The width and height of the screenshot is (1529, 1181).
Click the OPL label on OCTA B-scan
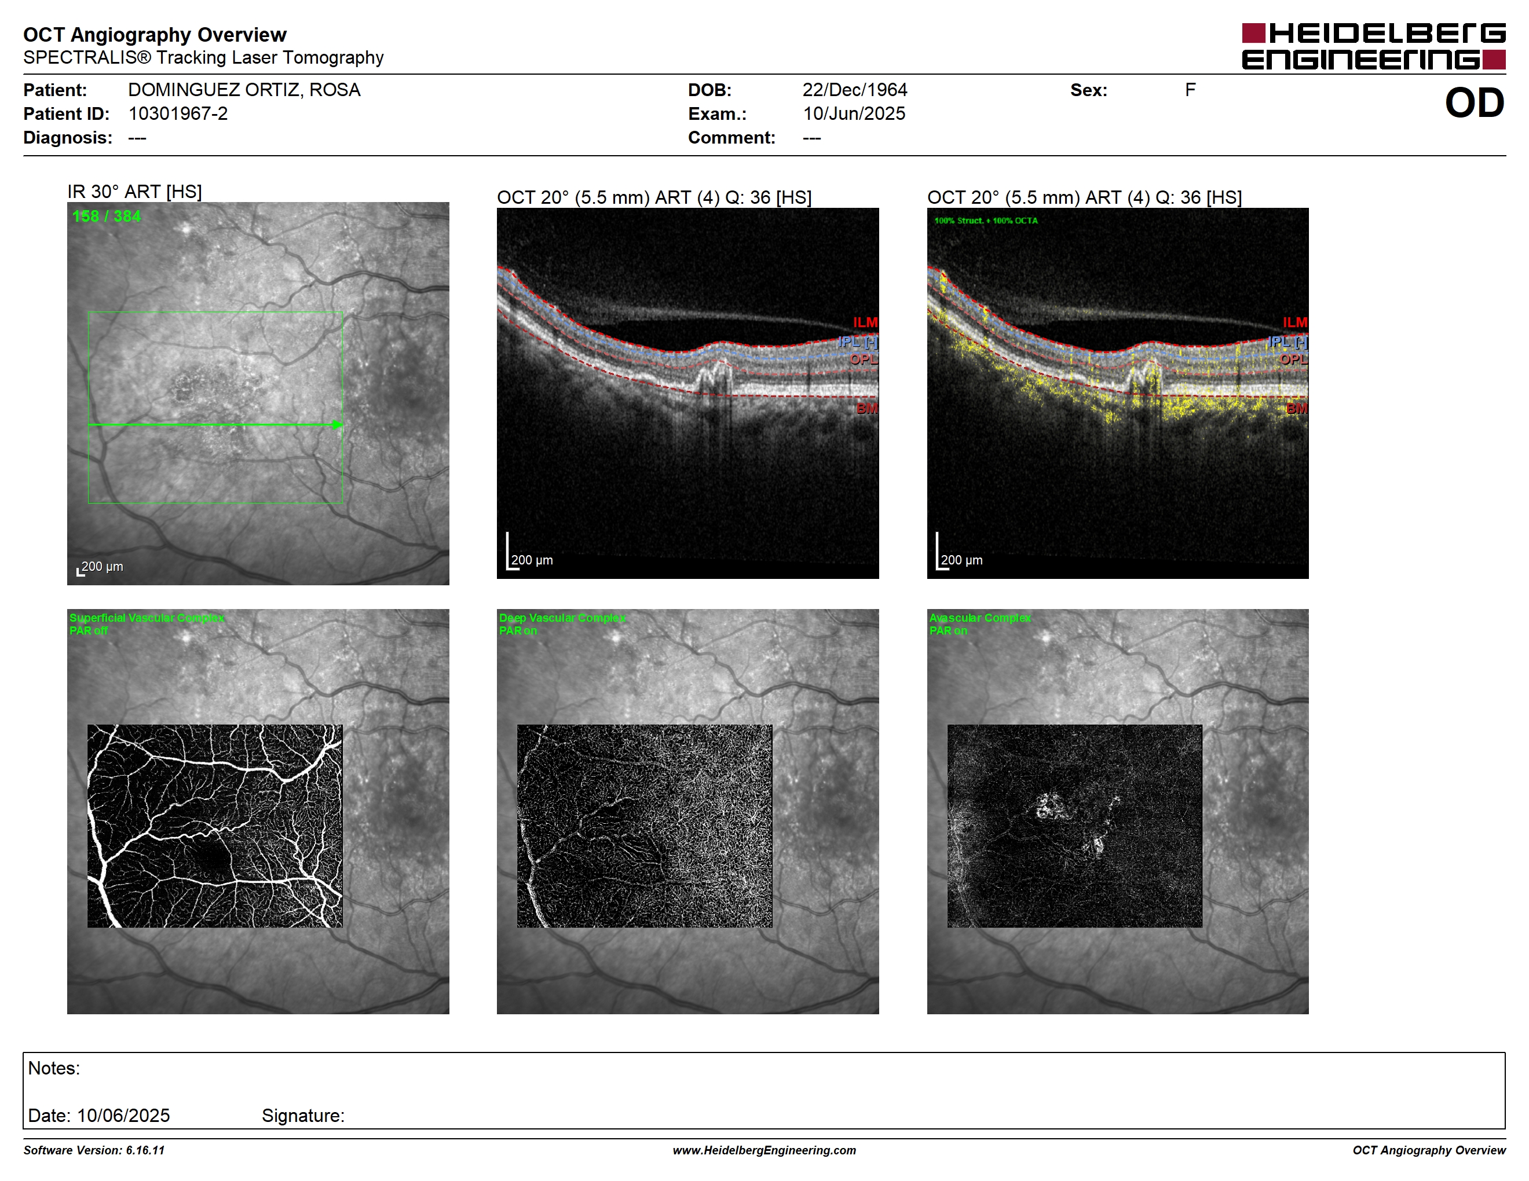tap(1294, 359)
